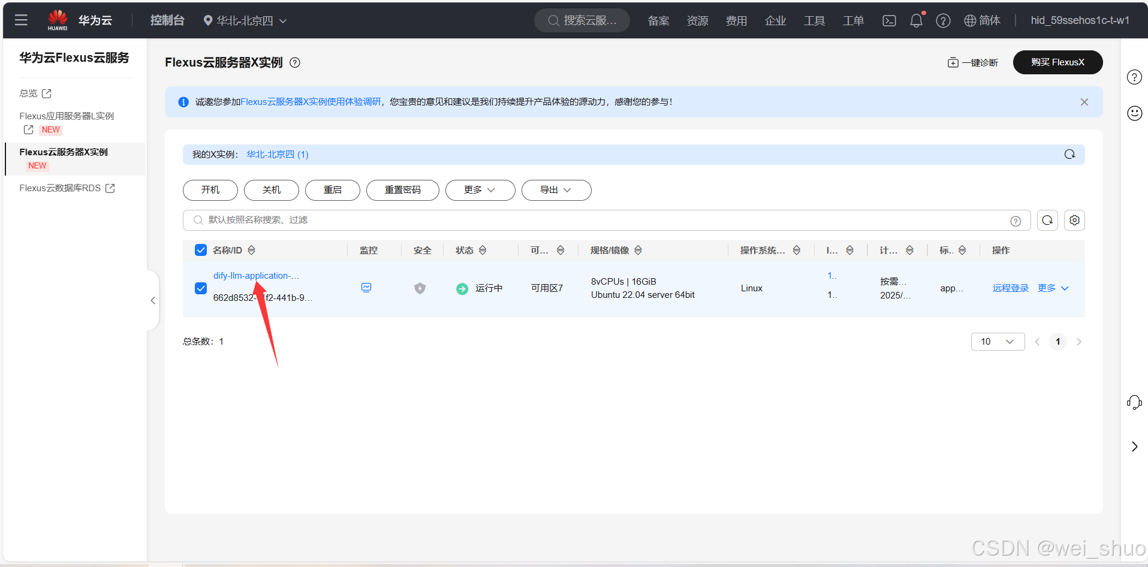The height and width of the screenshot is (567, 1148).
Task: Open monitoring chart for dify instance
Action: point(366,288)
